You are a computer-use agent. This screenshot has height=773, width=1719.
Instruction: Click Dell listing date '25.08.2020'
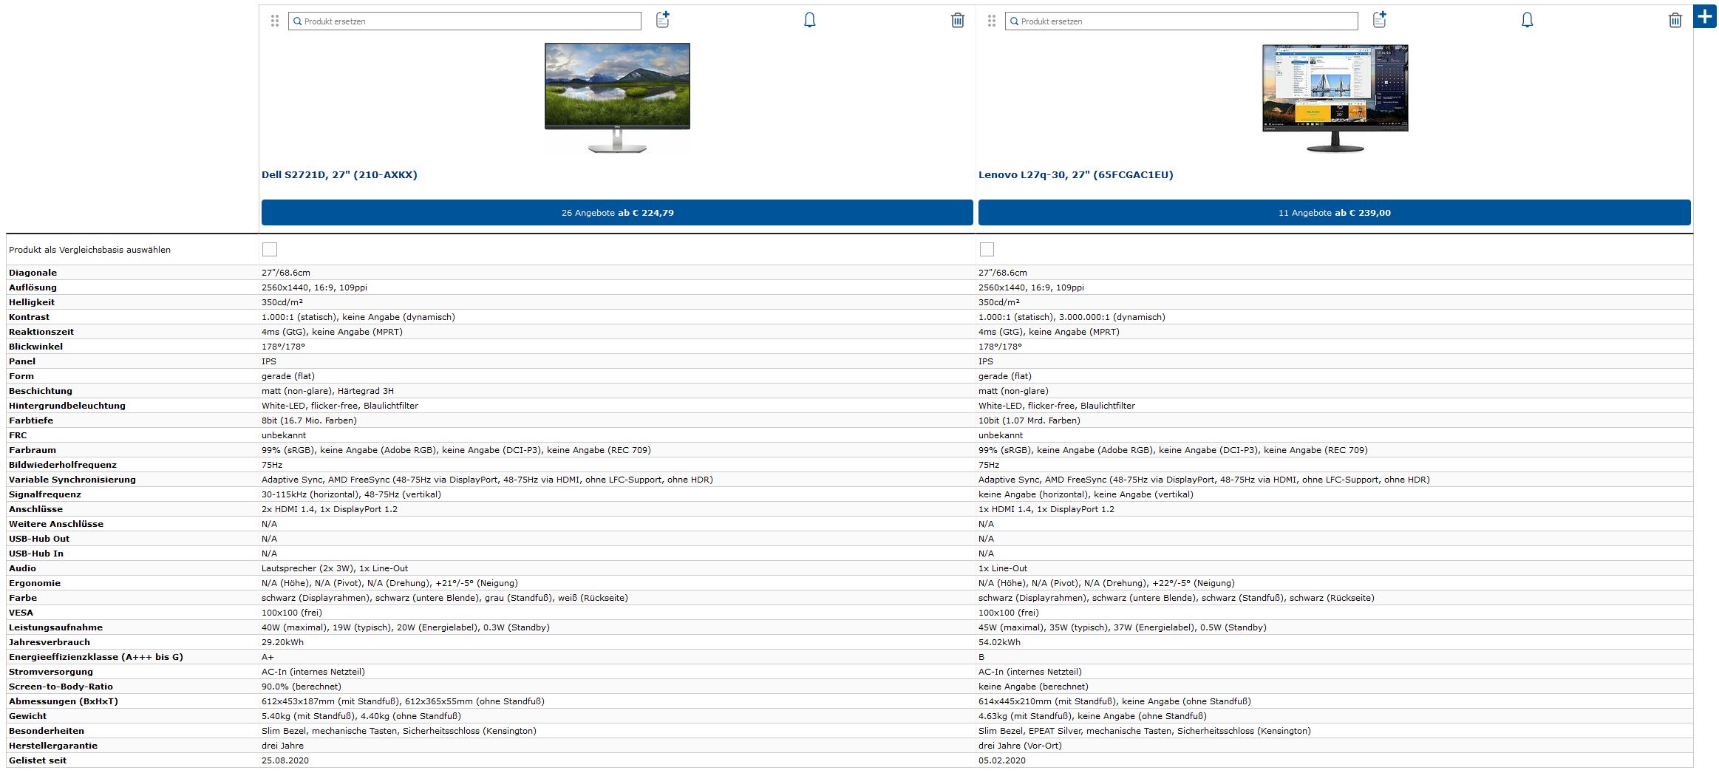tap(285, 760)
